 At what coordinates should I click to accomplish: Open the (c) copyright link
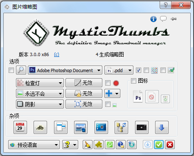tap(56, 54)
